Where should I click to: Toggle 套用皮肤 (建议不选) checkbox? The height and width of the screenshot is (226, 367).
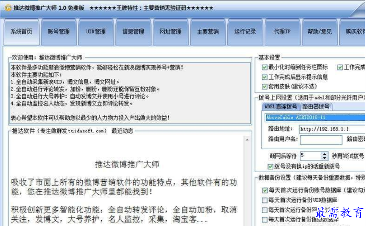264,86
